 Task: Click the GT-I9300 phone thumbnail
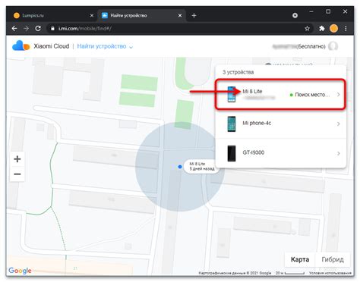[232, 153]
